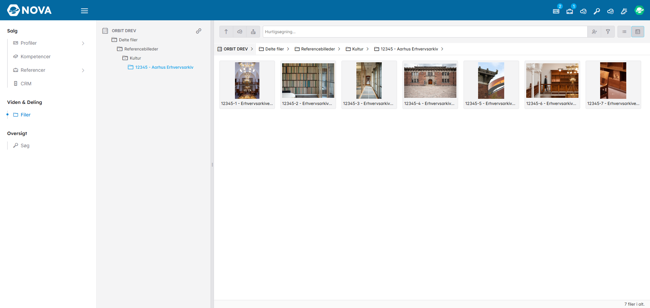
Task: Select ORBIT DREV root in folder tree
Action: pos(119,31)
